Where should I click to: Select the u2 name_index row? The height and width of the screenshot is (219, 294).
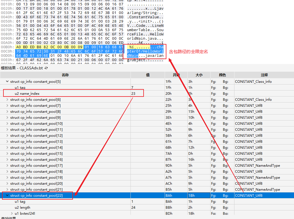[x=27, y=94]
